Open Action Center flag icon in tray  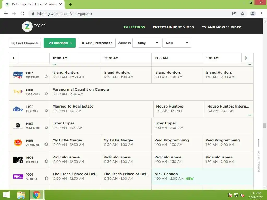tap(230, 195)
